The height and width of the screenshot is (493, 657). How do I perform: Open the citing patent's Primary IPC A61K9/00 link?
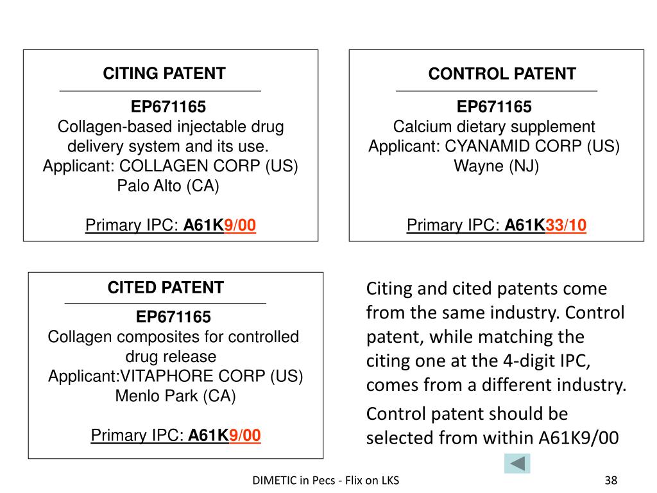coord(171,225)
